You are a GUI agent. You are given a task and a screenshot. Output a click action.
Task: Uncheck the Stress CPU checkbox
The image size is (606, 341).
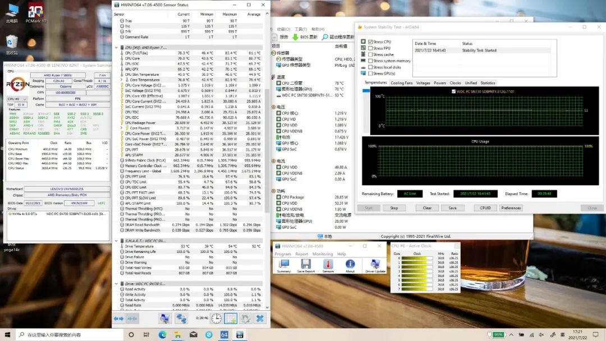(x=370, y=42)
